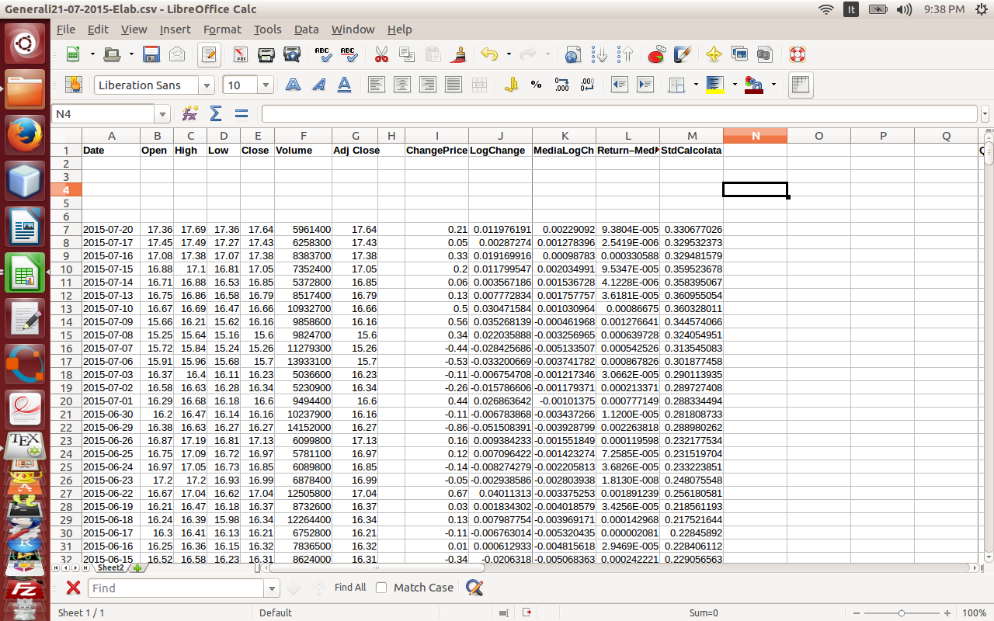The height and width of the screenshot is (621, 994).
Task: Open Page Preview
Action: [x=292, y=54]
